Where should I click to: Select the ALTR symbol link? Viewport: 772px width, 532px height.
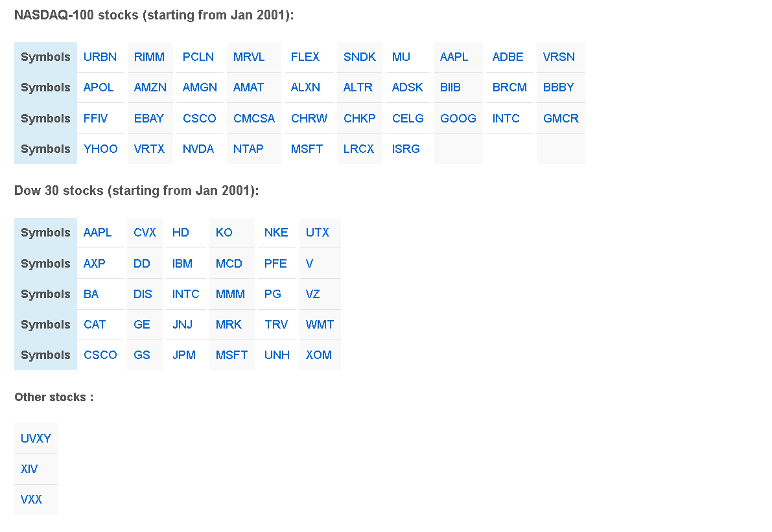[x=358, y=87]
